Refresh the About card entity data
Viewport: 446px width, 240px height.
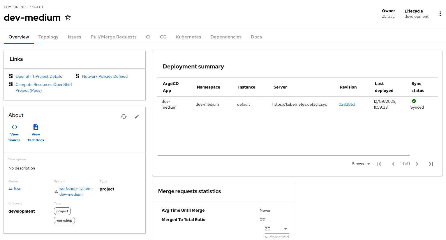(x=124, y=117)
